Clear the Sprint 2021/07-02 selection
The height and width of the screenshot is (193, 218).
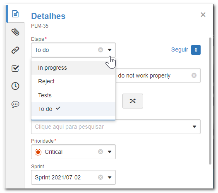101,177
